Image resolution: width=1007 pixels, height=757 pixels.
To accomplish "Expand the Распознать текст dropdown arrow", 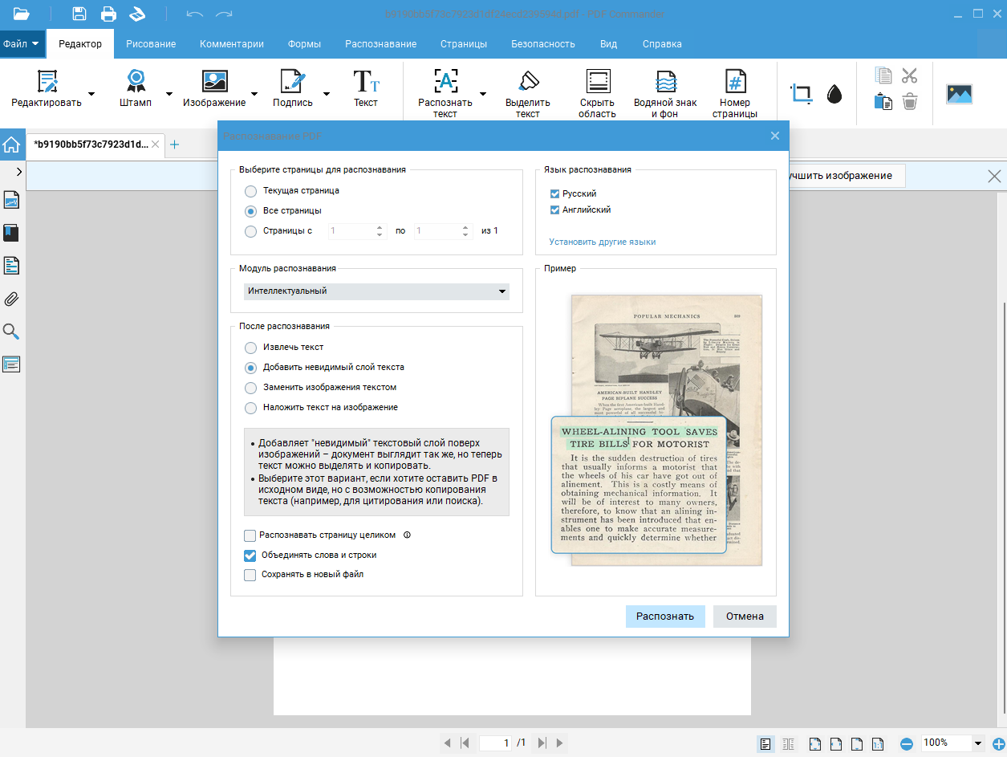I will [483, 94].
